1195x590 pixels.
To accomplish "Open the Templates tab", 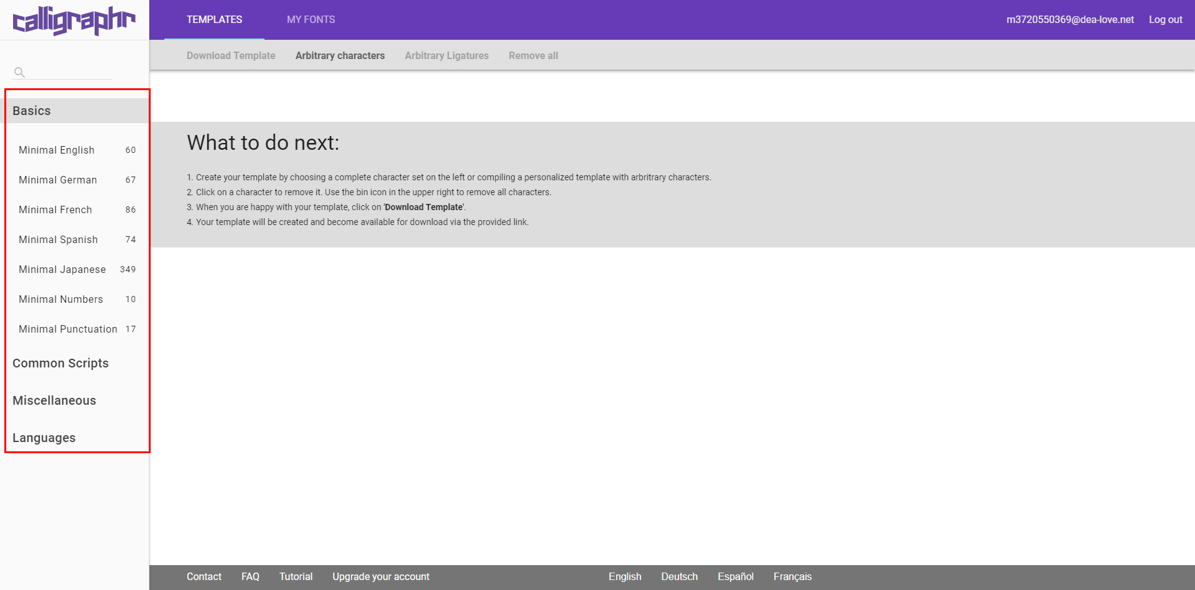I will [x=214, y=20].
